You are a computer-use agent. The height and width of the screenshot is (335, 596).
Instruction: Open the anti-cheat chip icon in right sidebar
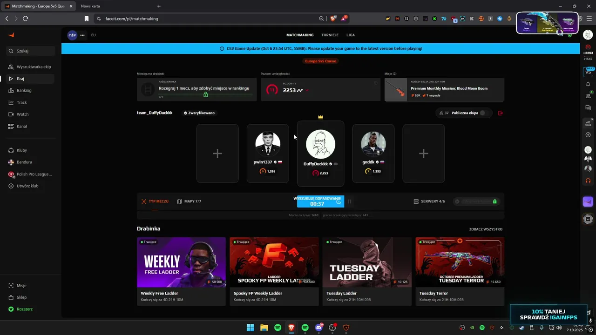coord(588,219)
